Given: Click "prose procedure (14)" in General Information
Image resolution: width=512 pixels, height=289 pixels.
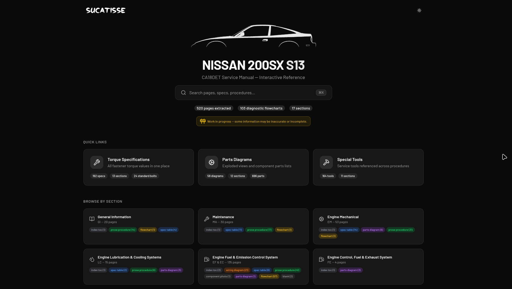Looking at the screenshot, I should tap(123, 230).
